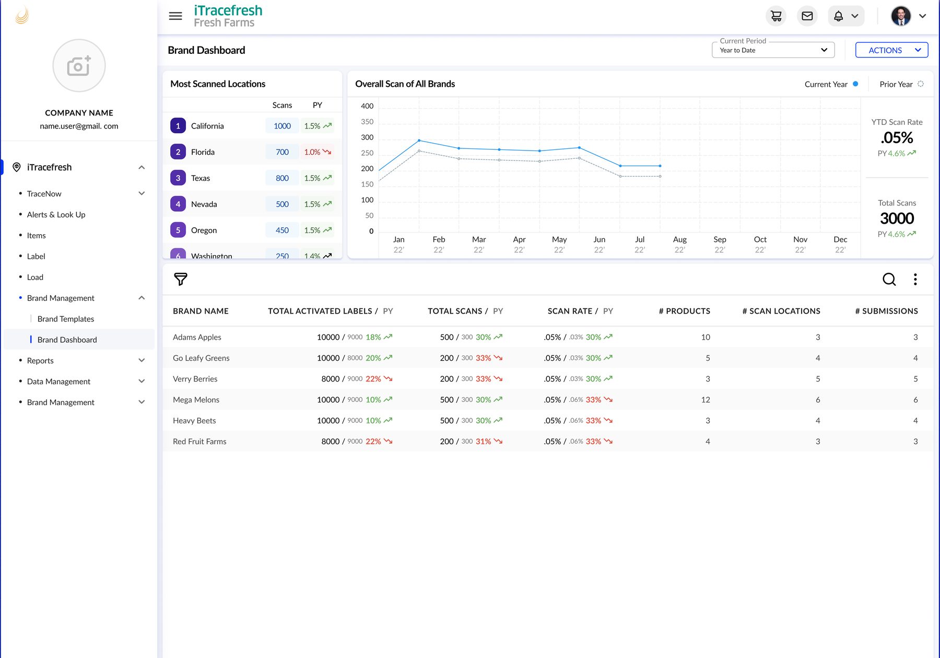
Task: Expand the profile avatar dropdown arrow
Action: [x=923, y=16]
